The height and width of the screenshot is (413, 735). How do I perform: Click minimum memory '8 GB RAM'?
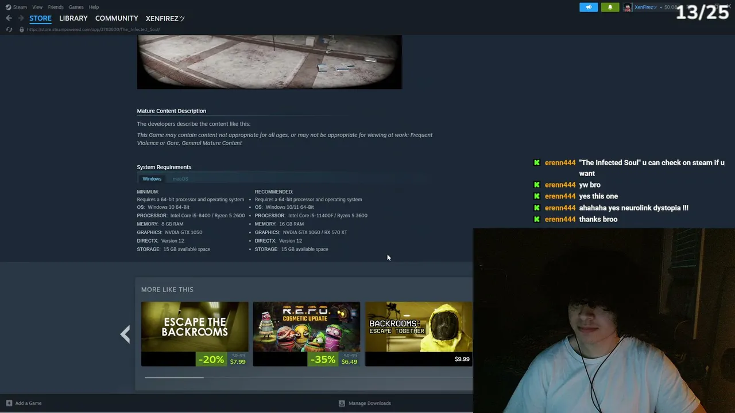tap(172, 224)
